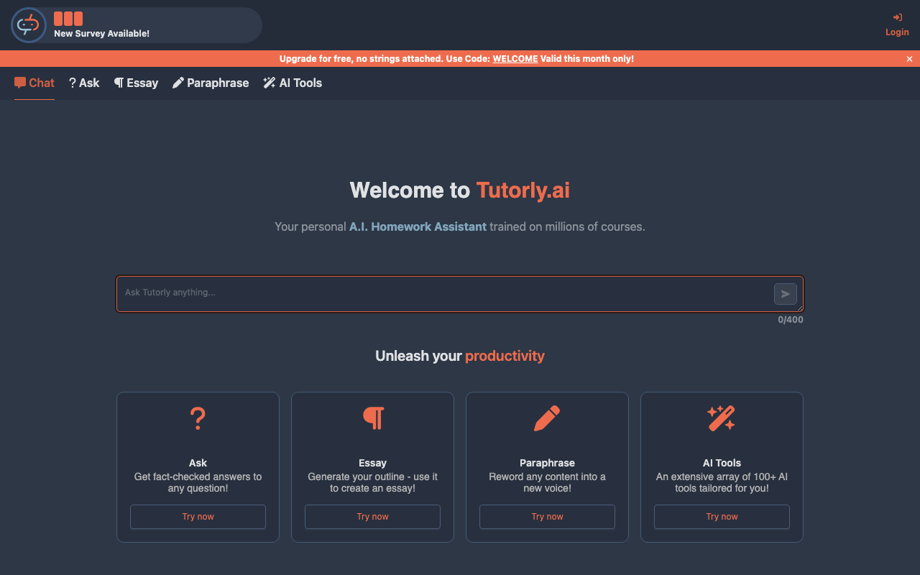Click the magic wand icon in AI Tools card
920x575 pixels.
pyautogui.click(x=721, y=418)
